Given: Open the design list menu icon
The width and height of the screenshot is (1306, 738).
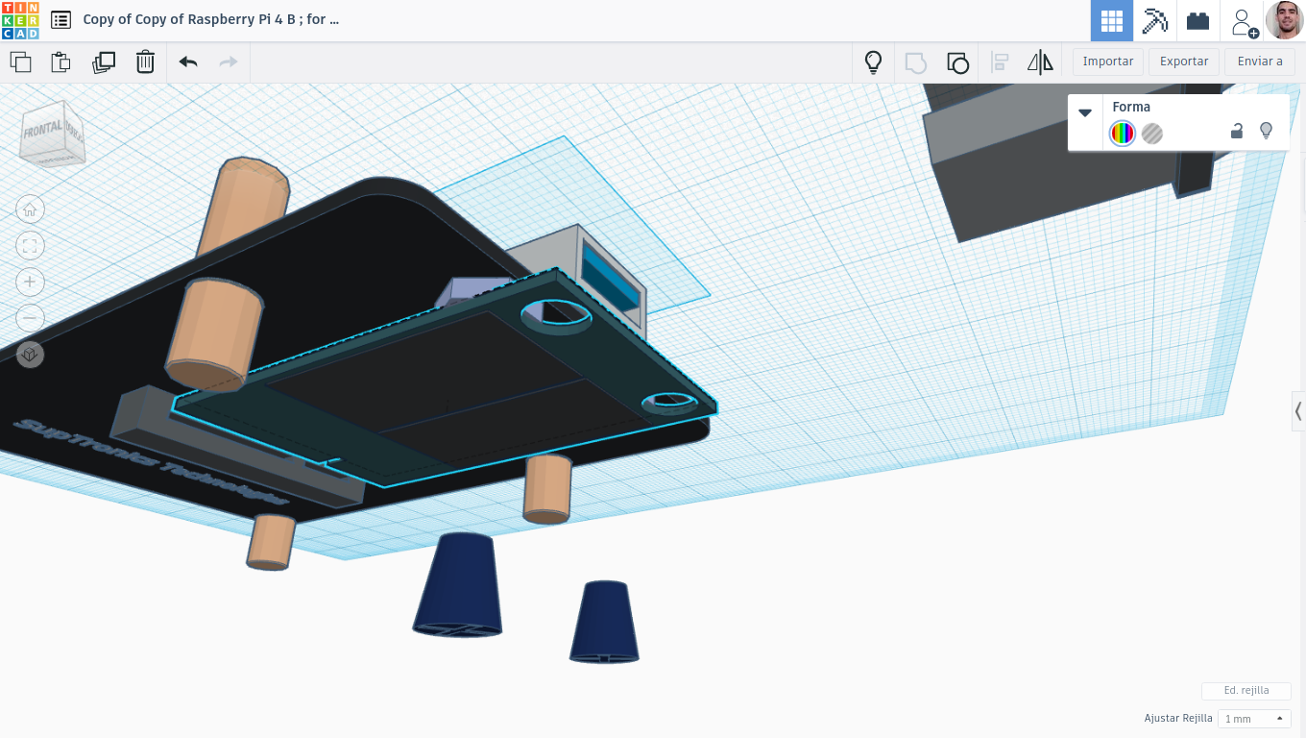Looking at the screenshot, I should (x=60, y=19).
